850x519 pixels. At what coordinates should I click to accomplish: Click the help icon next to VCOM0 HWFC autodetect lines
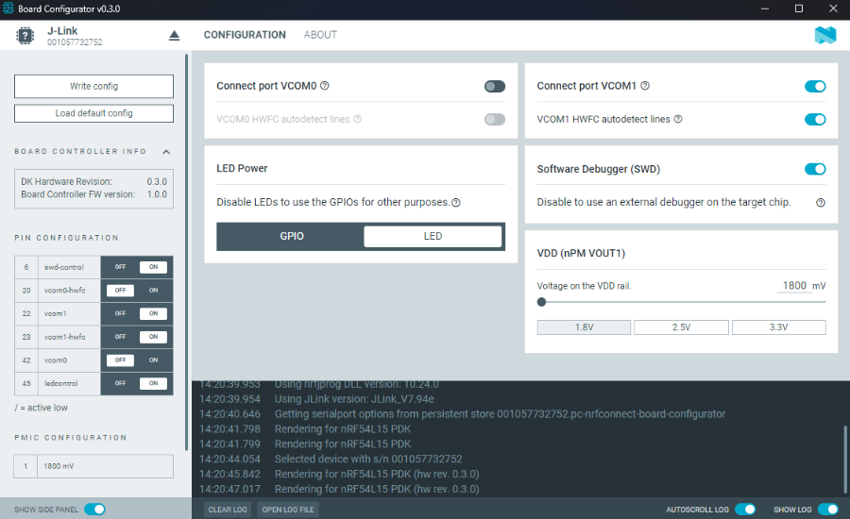tap(357, 119)
